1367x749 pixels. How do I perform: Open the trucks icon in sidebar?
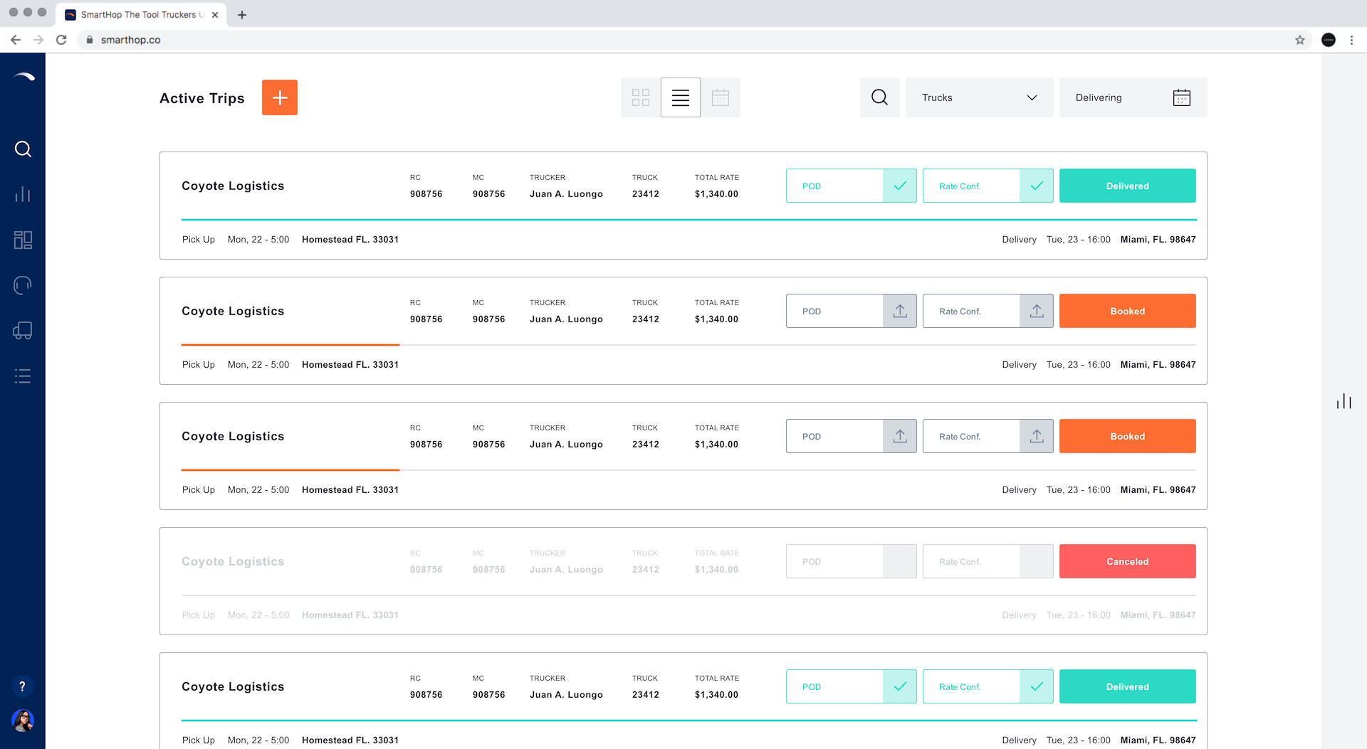click(x=23, y=331)
